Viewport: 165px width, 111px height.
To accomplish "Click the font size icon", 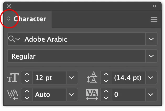I will click(x=13, y=78).
